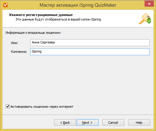The height and width of the screenshot is (131, 156).
Task: Open Help for the activation wizard
Action: 139,123
